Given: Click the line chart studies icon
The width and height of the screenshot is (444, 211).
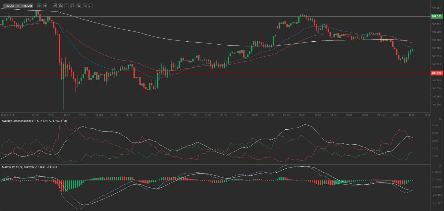Looking at the screenshot, I should [72, 6].
